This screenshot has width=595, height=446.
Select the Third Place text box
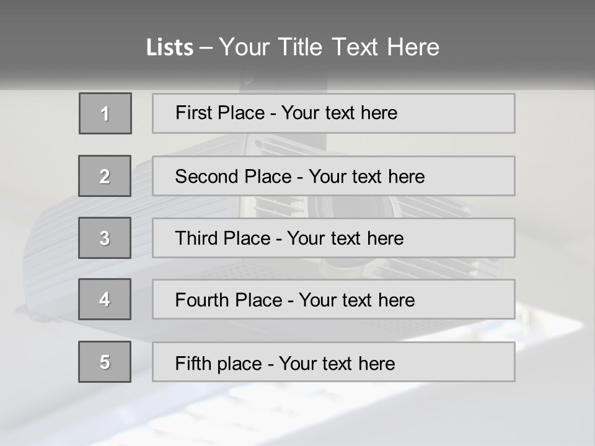[x=333, y=238]
